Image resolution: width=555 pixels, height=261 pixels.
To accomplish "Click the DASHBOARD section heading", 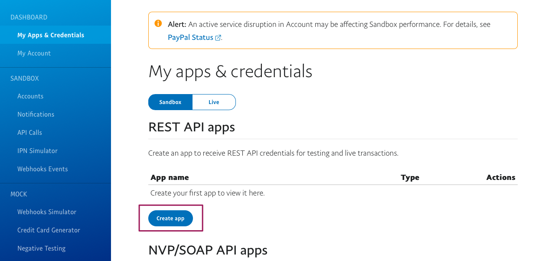I will [29, 17].
